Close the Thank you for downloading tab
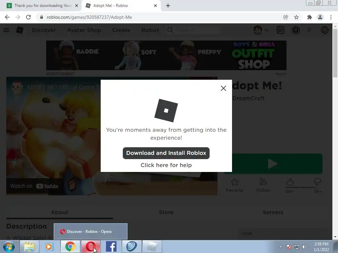The width and height of the screenshot is (338, 253). tap(77, 6)
